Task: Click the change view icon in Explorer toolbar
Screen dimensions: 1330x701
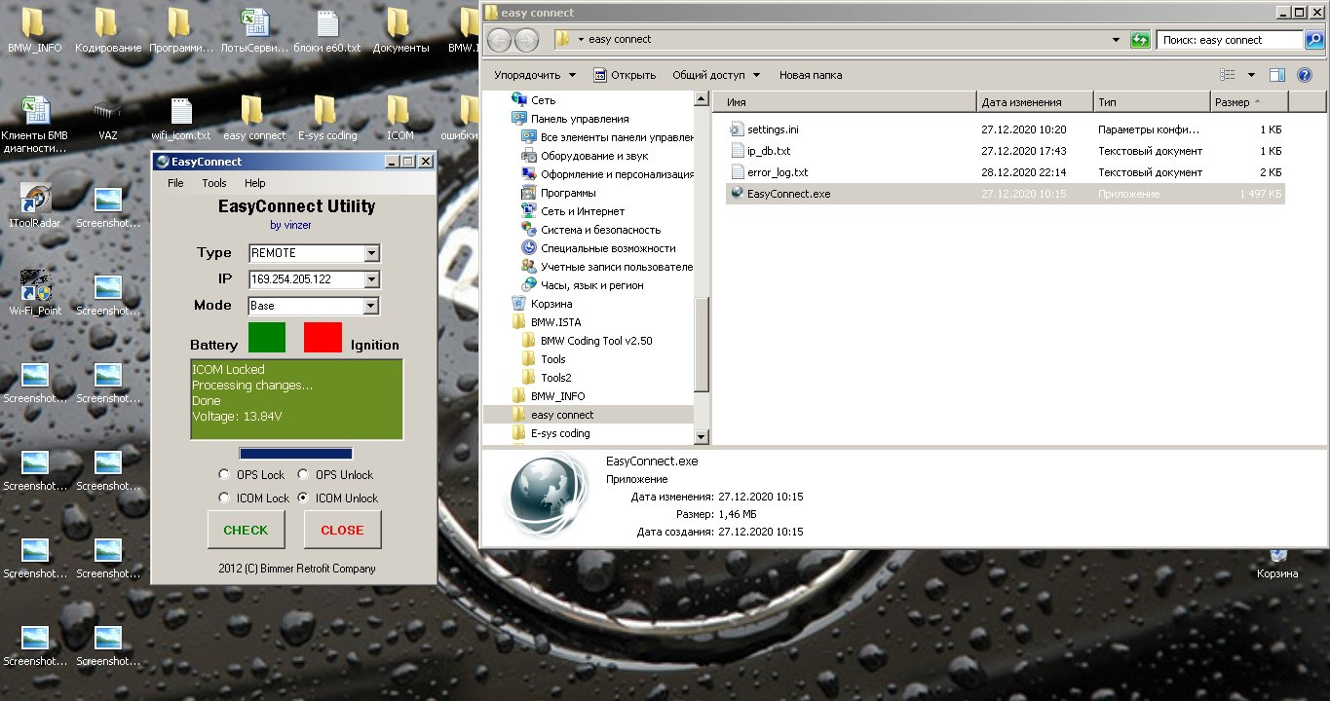Action: [x=1228, y=75]
